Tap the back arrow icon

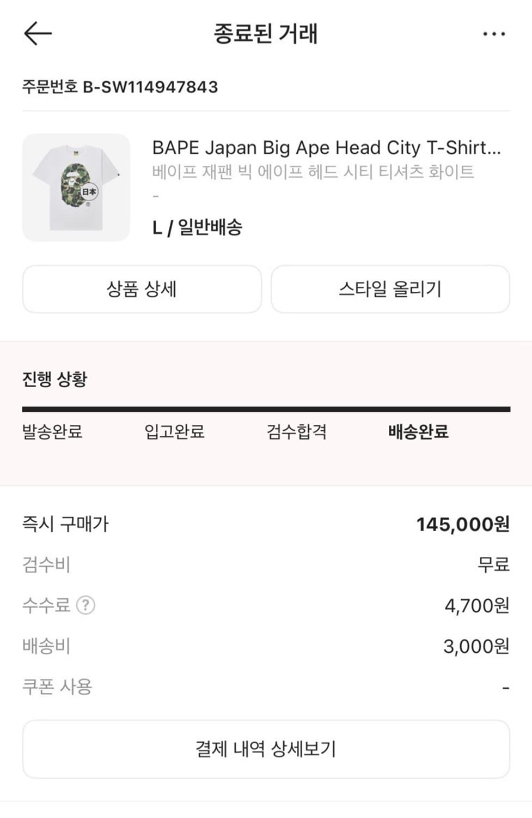(38, 33)
